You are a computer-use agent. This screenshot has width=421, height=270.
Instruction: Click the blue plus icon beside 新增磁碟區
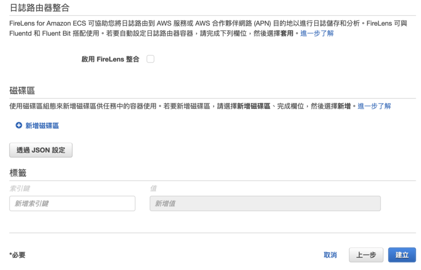[19, 125]
